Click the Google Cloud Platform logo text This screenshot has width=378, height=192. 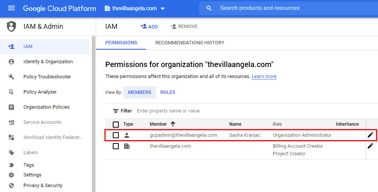(59, 8)
